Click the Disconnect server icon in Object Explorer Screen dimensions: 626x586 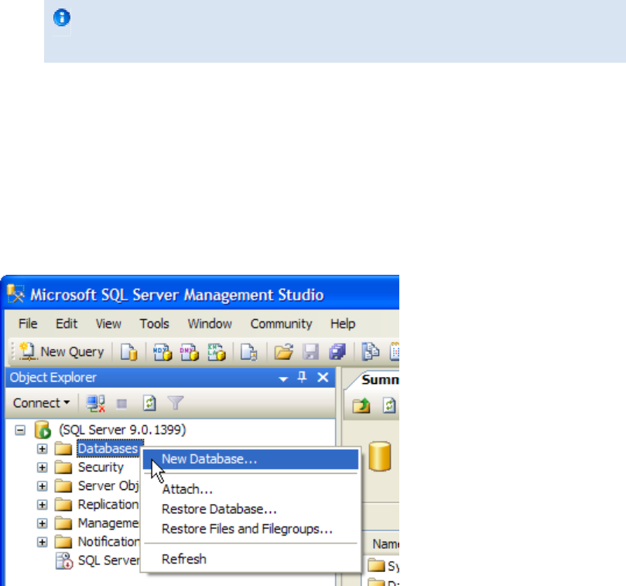[x=96, y=403]
